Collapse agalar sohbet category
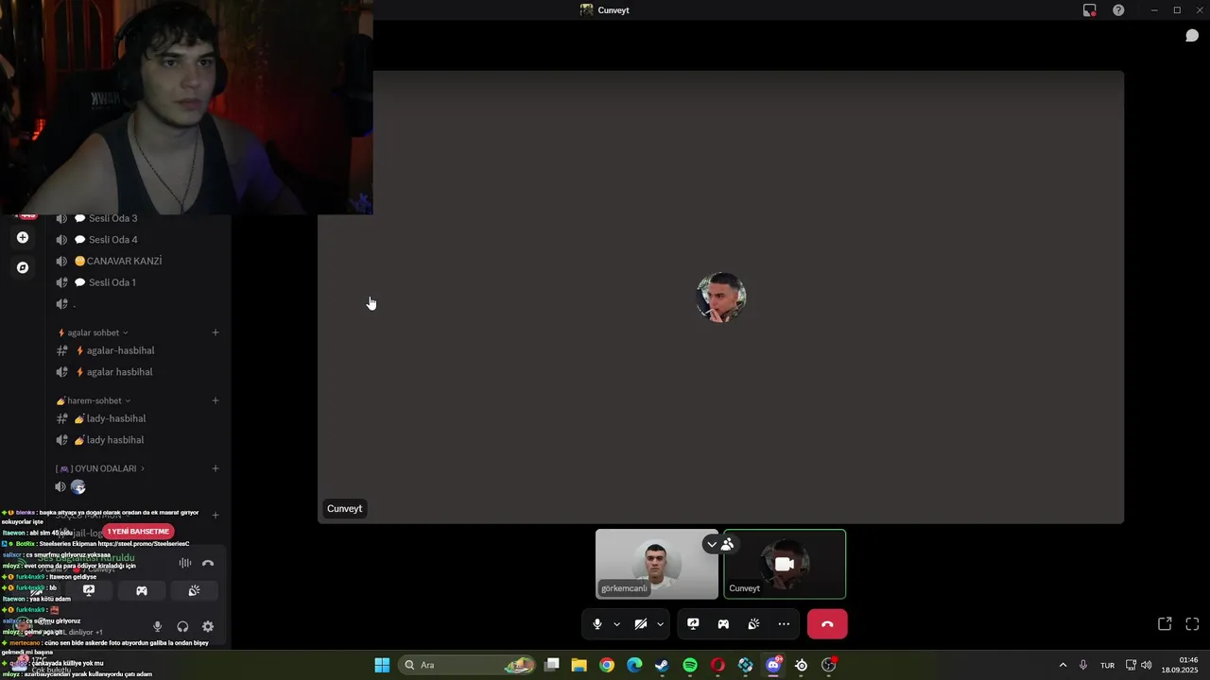The height and width of the screenshot is (680, 1210). click(93, 332)
